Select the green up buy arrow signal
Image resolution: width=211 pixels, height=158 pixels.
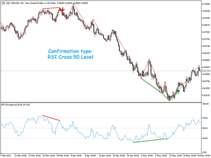click(178, 91)
